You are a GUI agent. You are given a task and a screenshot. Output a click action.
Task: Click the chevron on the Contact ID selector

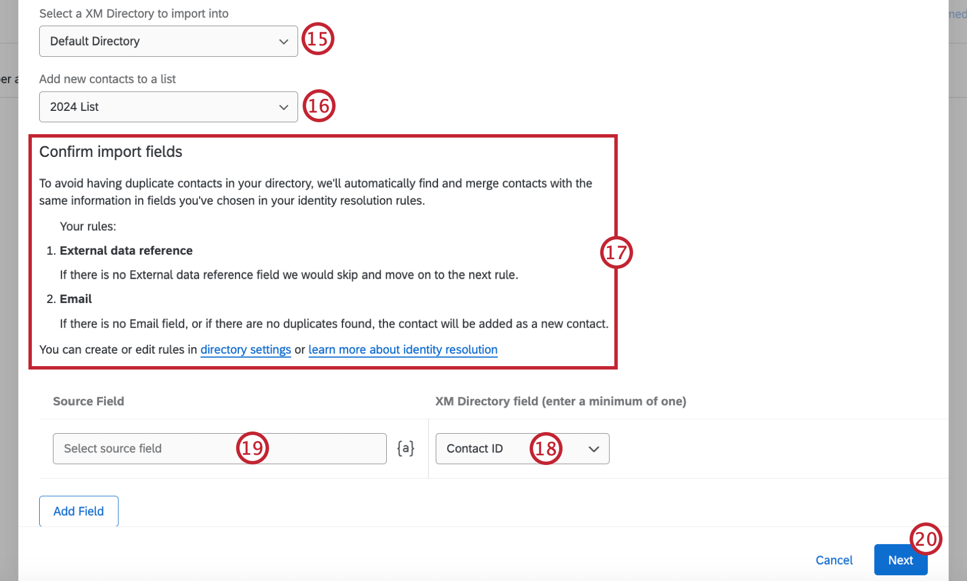click(594, 449)
